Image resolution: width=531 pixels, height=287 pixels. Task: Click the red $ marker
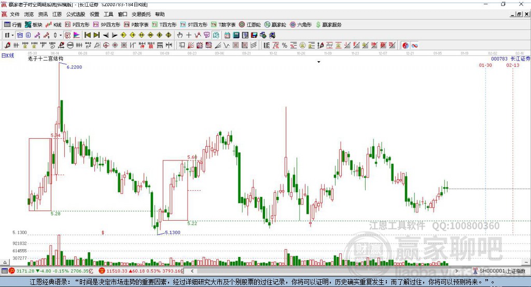click(x=103, y=233)
